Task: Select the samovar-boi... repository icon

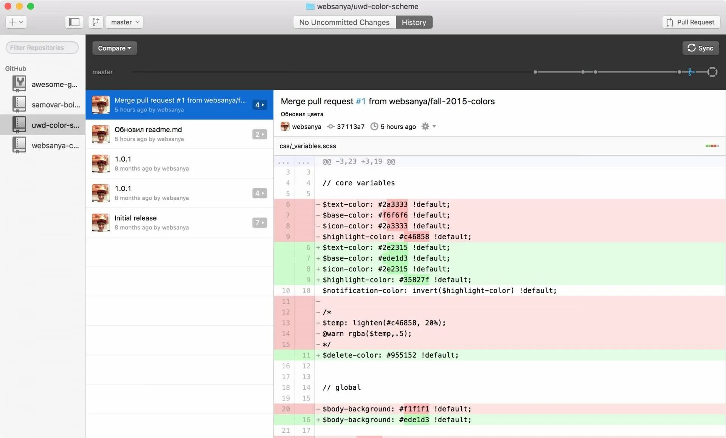Action: coord(19,104)
